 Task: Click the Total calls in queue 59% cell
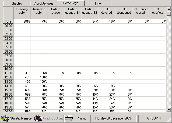click(56, 21)
